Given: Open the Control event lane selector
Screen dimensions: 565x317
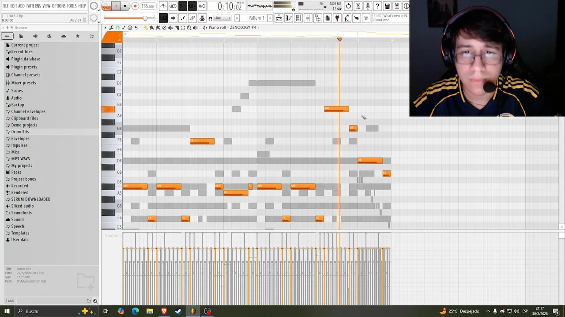Looking at the screenshot, I should (112, 236).
